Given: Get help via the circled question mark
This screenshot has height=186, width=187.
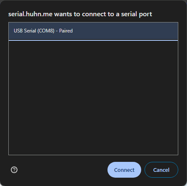Looking at the screenshot, I should [x=14, y=170].
